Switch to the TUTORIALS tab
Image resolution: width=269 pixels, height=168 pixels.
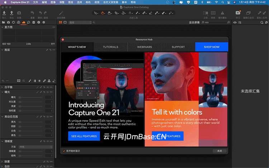click(110, 47)
